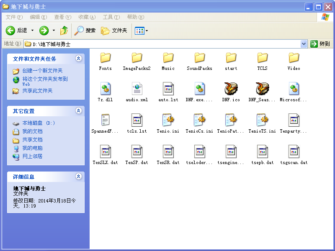This screenshot has height=251, width=335.
Task: Open the 查看(V) menu
Action: point(62,17)
